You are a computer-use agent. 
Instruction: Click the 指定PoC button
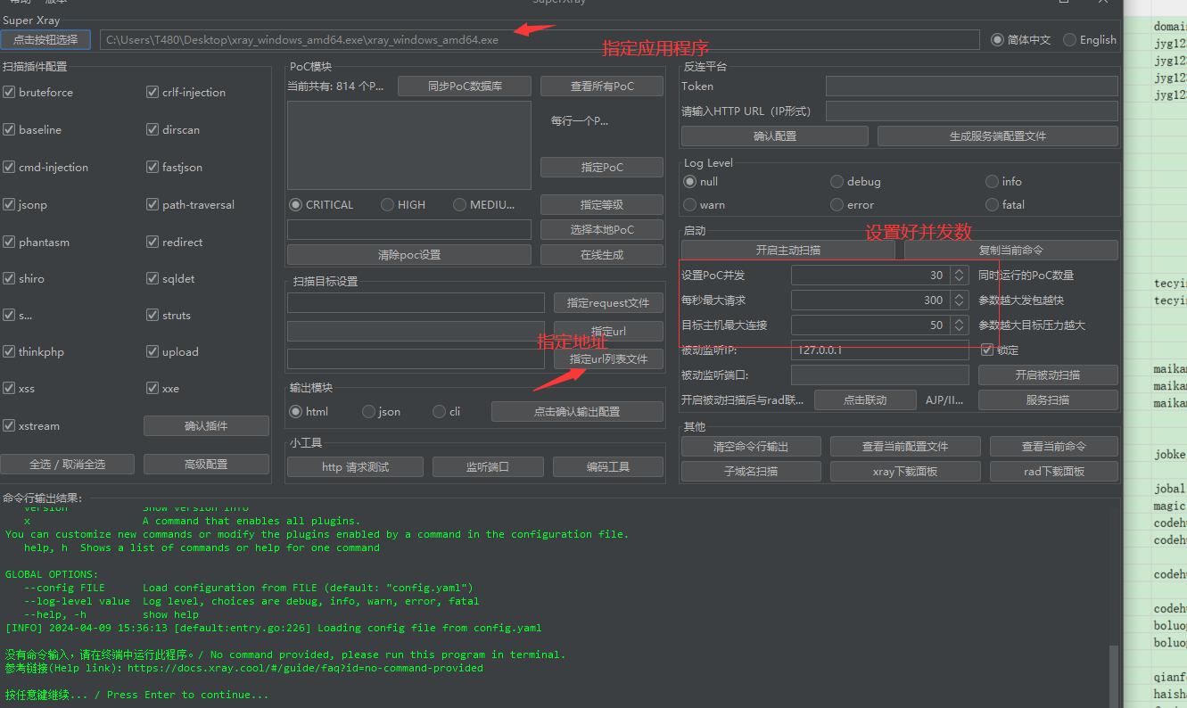(x=602, y=167)
